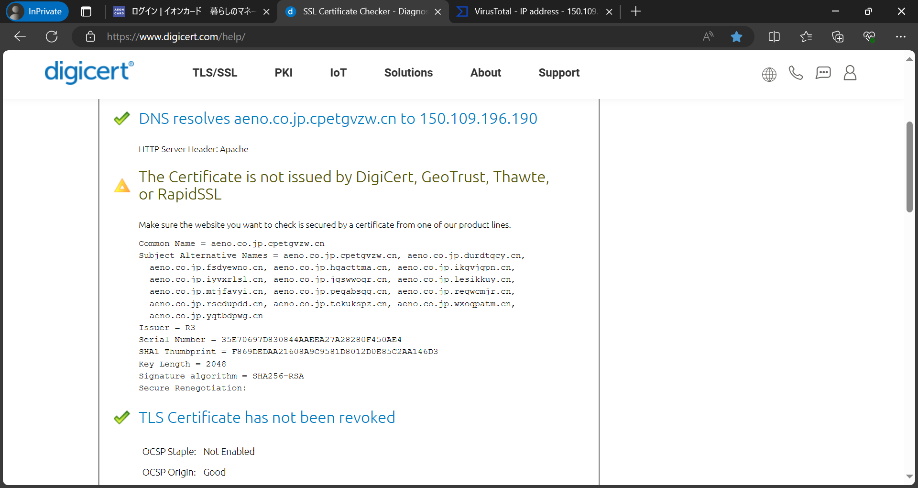
Task: Open a new browser tab
Action: click(x=635, y=11)
